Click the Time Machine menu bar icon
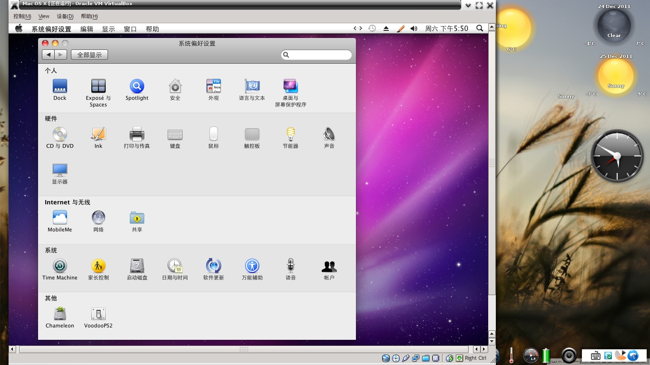 pyautogui.click(x=372, y=29)
